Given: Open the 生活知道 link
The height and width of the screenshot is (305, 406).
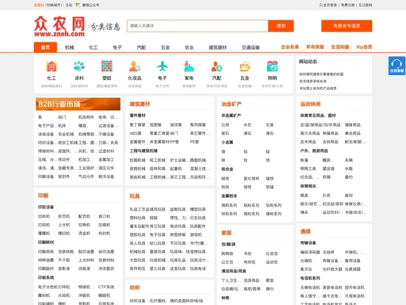Looking at the screenshot, I should [340, 47].
